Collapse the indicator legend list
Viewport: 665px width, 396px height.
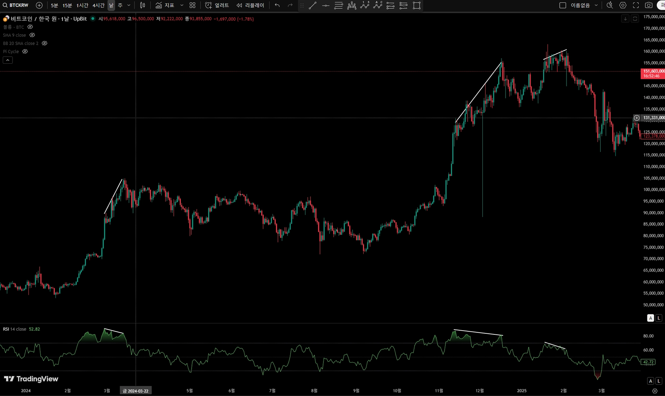[x=8, y=60]
